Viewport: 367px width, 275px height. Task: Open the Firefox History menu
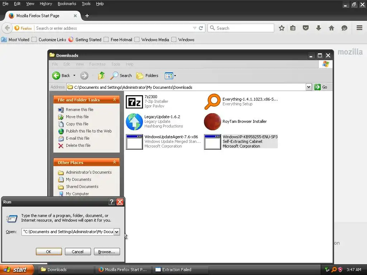(46, 4)
